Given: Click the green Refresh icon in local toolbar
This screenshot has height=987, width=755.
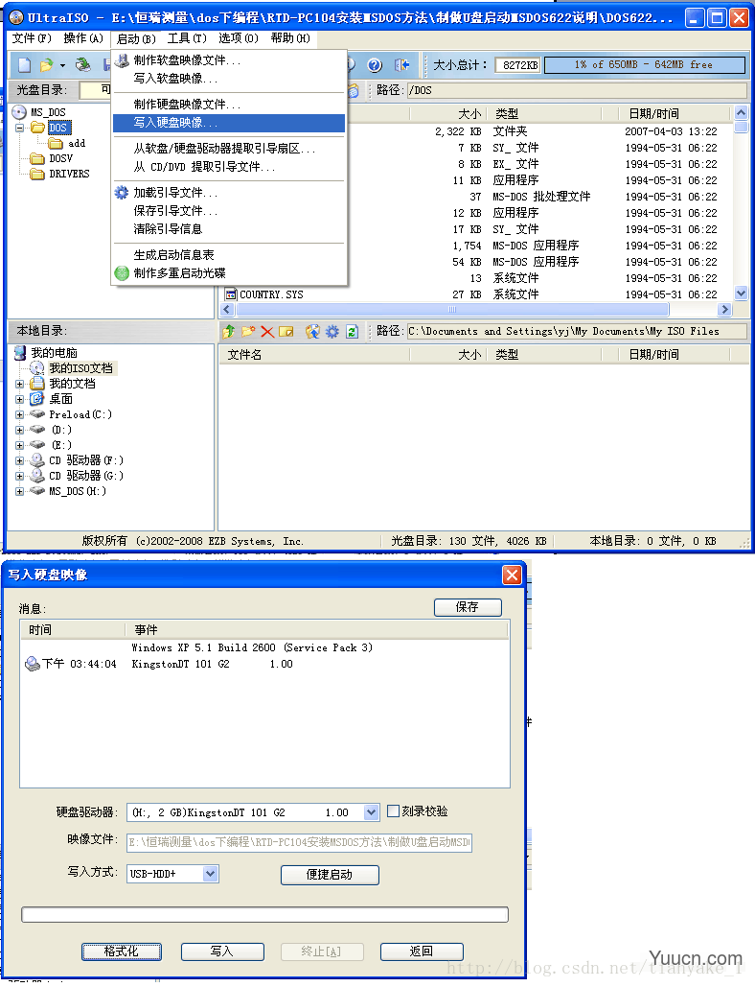Looking at the screenshot, I should click(x=352, y=331).
